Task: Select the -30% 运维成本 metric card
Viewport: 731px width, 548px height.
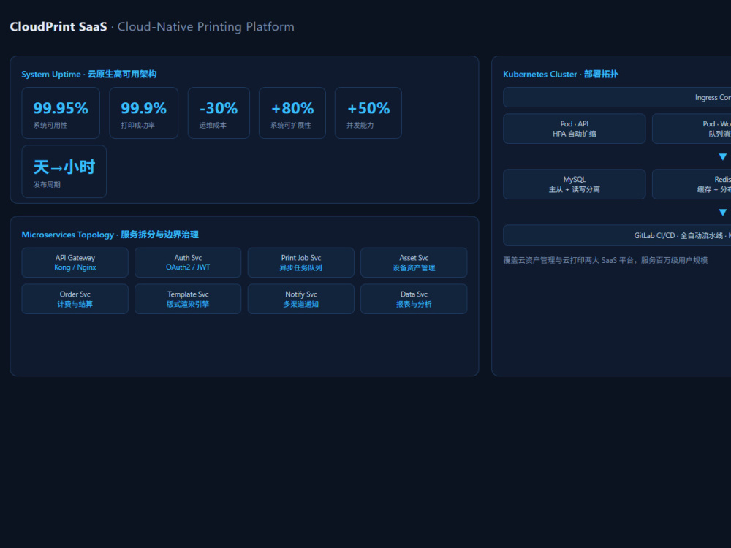Action: (219, 113)
